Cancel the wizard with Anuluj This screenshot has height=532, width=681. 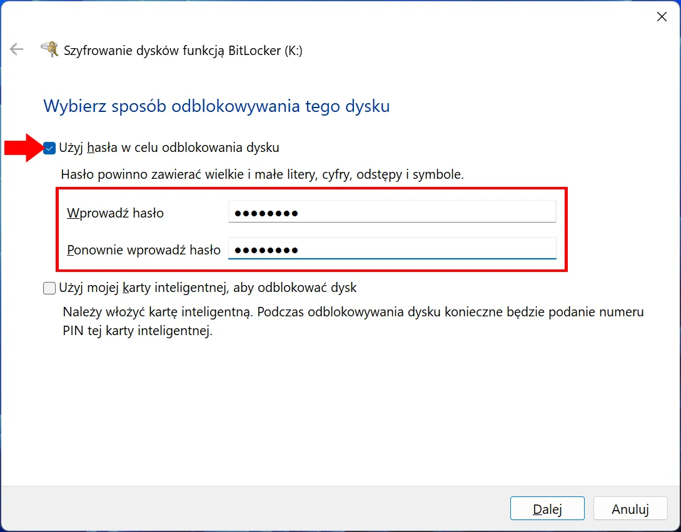tap(630, 509)
